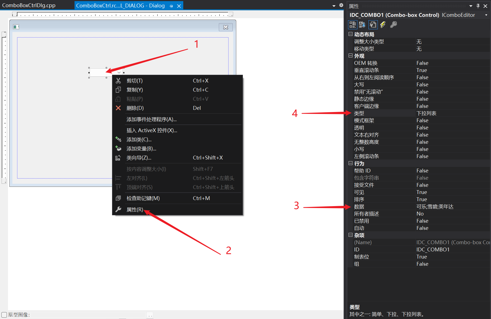Select the 可见 property row
Viewport: 491px width, 319px height.
coord(419,192)
